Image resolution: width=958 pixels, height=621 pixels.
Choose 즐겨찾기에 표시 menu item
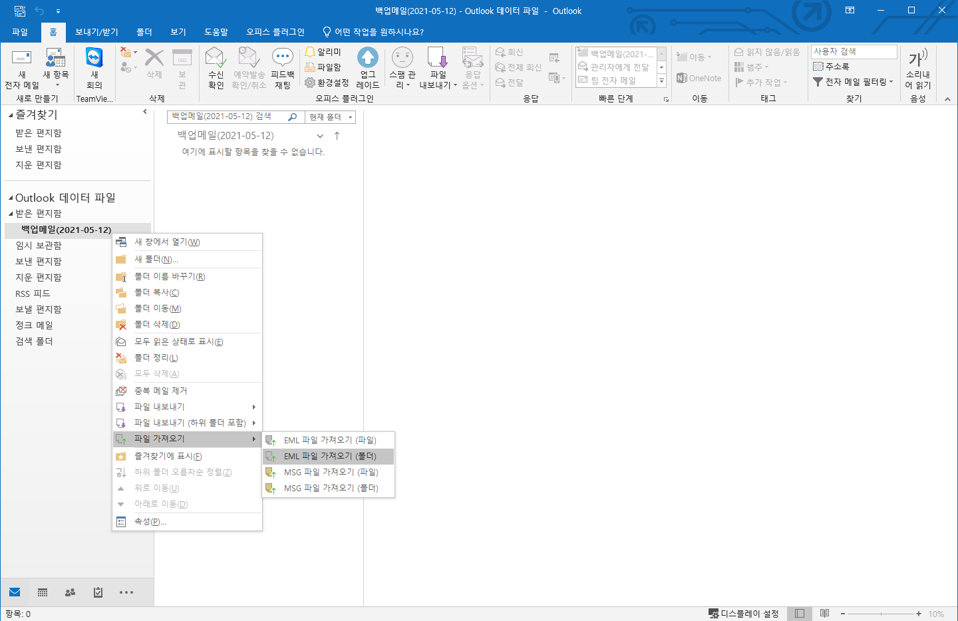(187, 456)
